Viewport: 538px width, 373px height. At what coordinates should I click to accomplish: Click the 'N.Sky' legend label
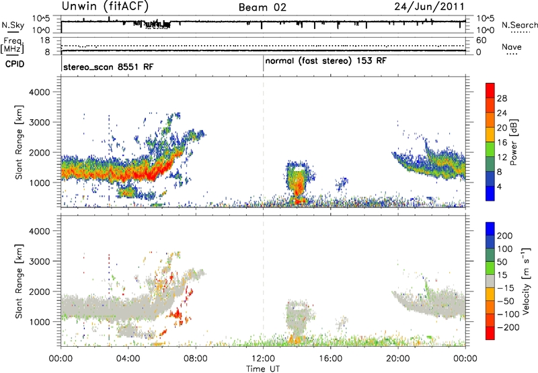click(13, 25)
